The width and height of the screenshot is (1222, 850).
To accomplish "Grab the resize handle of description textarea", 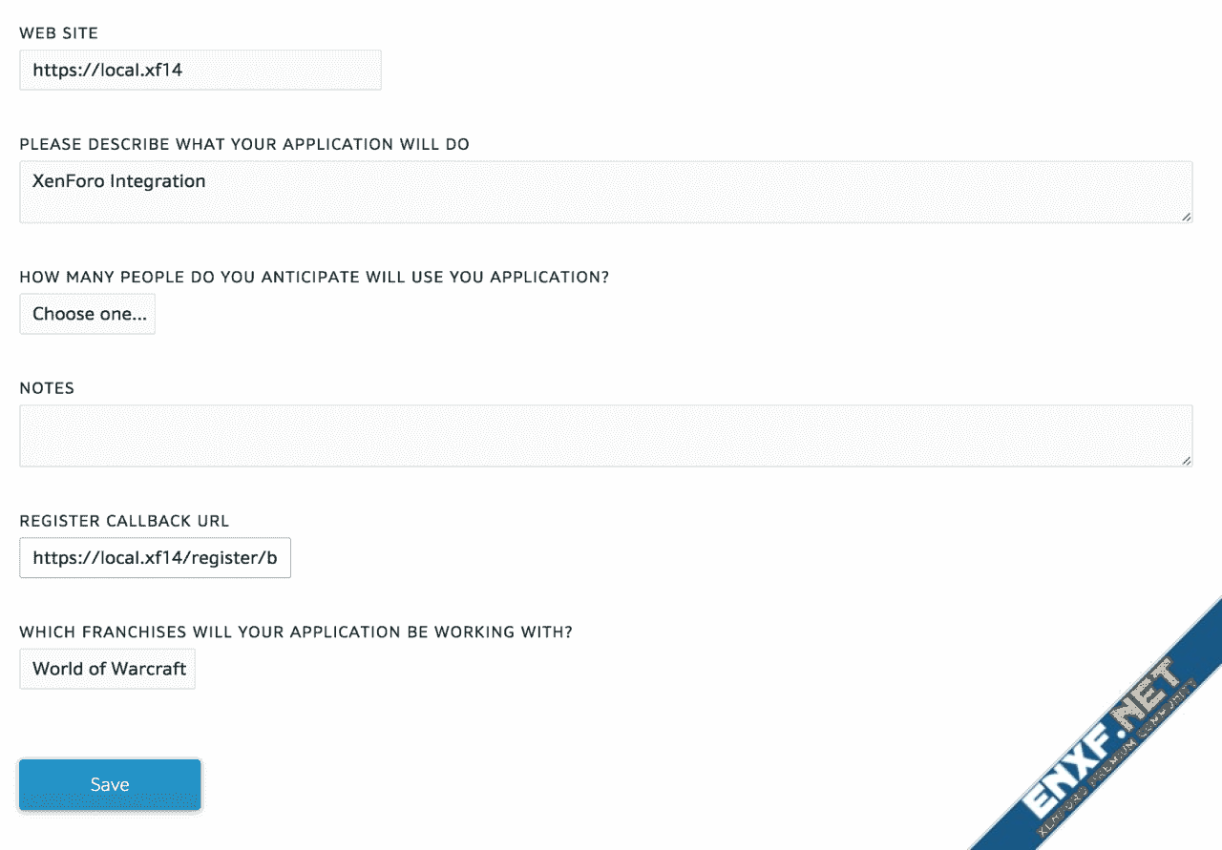I will point(1186,217).
